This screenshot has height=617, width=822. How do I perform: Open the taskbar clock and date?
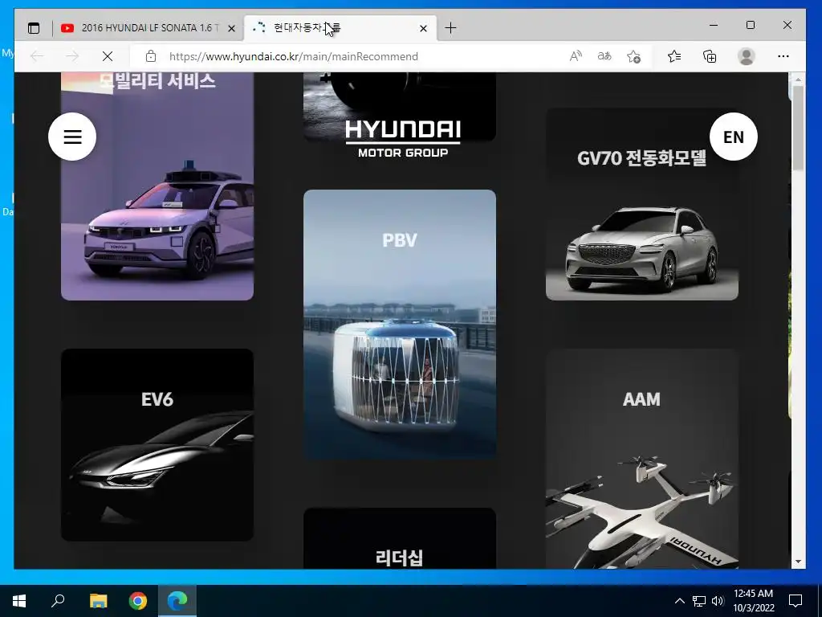[x=753, y=601]
